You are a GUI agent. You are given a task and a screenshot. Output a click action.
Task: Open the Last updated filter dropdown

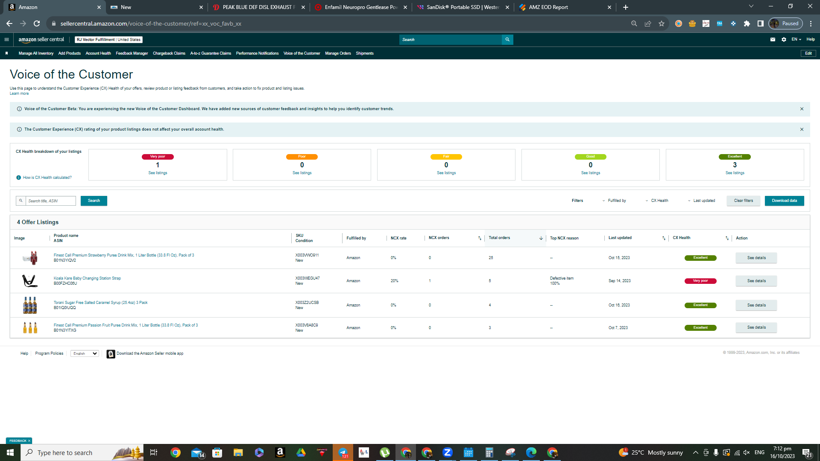coord(701,201)
